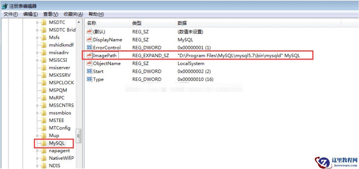The height and width of the screenshot is (169, 359).
Task: Click the napagent folder icon
Action: (x=43, y=151)
